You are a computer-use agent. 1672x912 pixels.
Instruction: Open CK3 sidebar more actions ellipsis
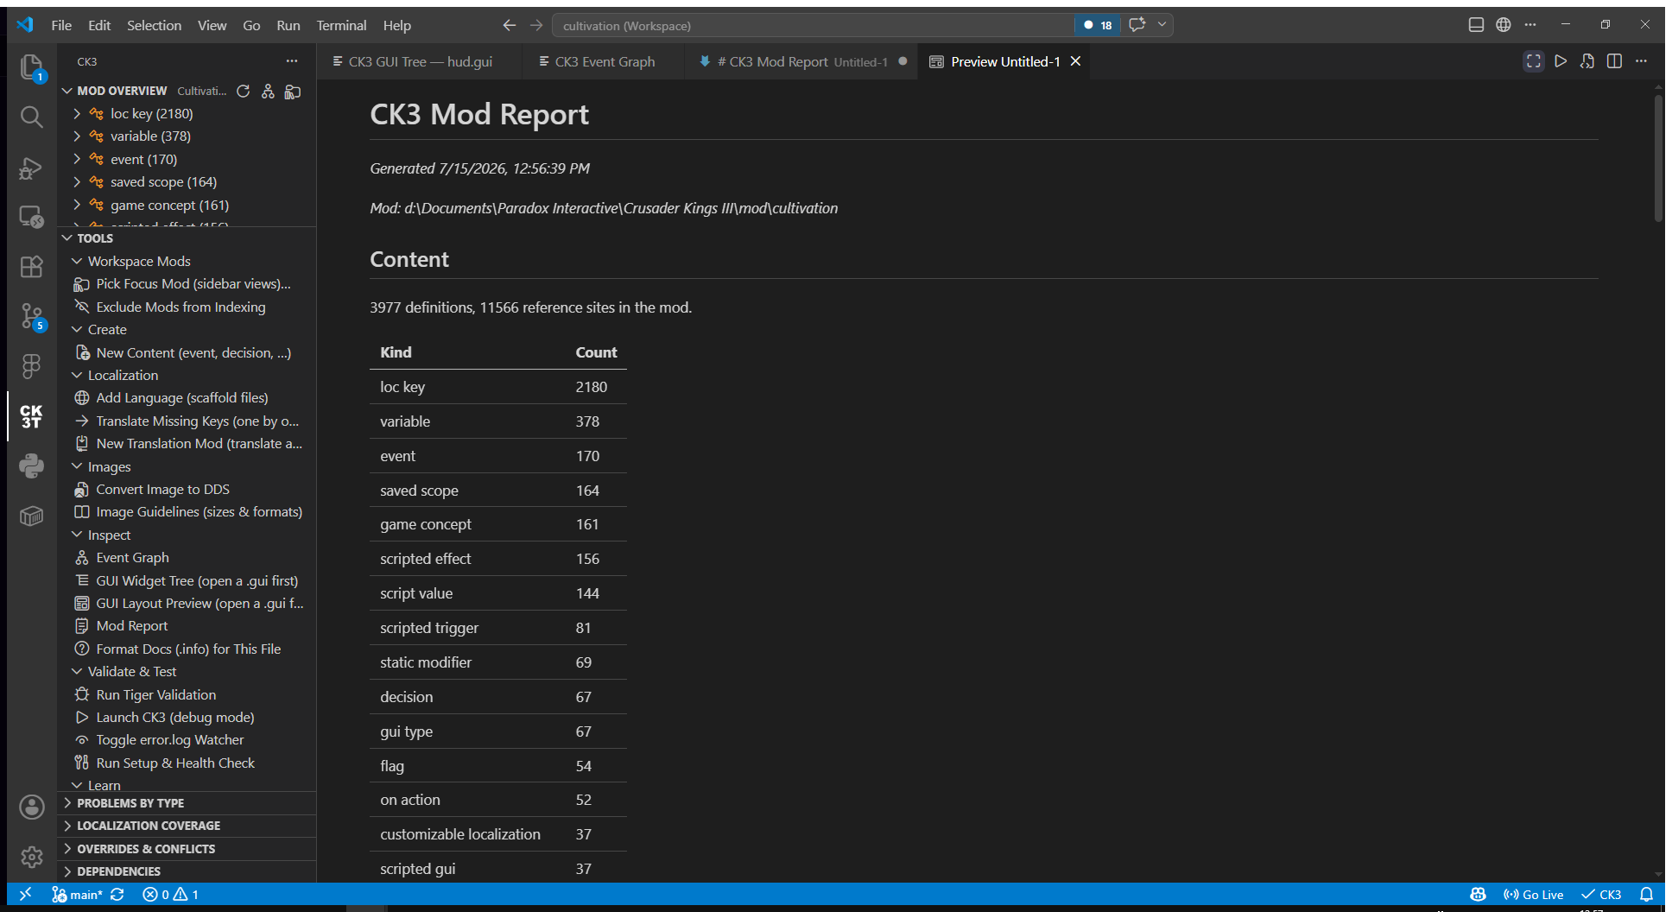[292, 61]
